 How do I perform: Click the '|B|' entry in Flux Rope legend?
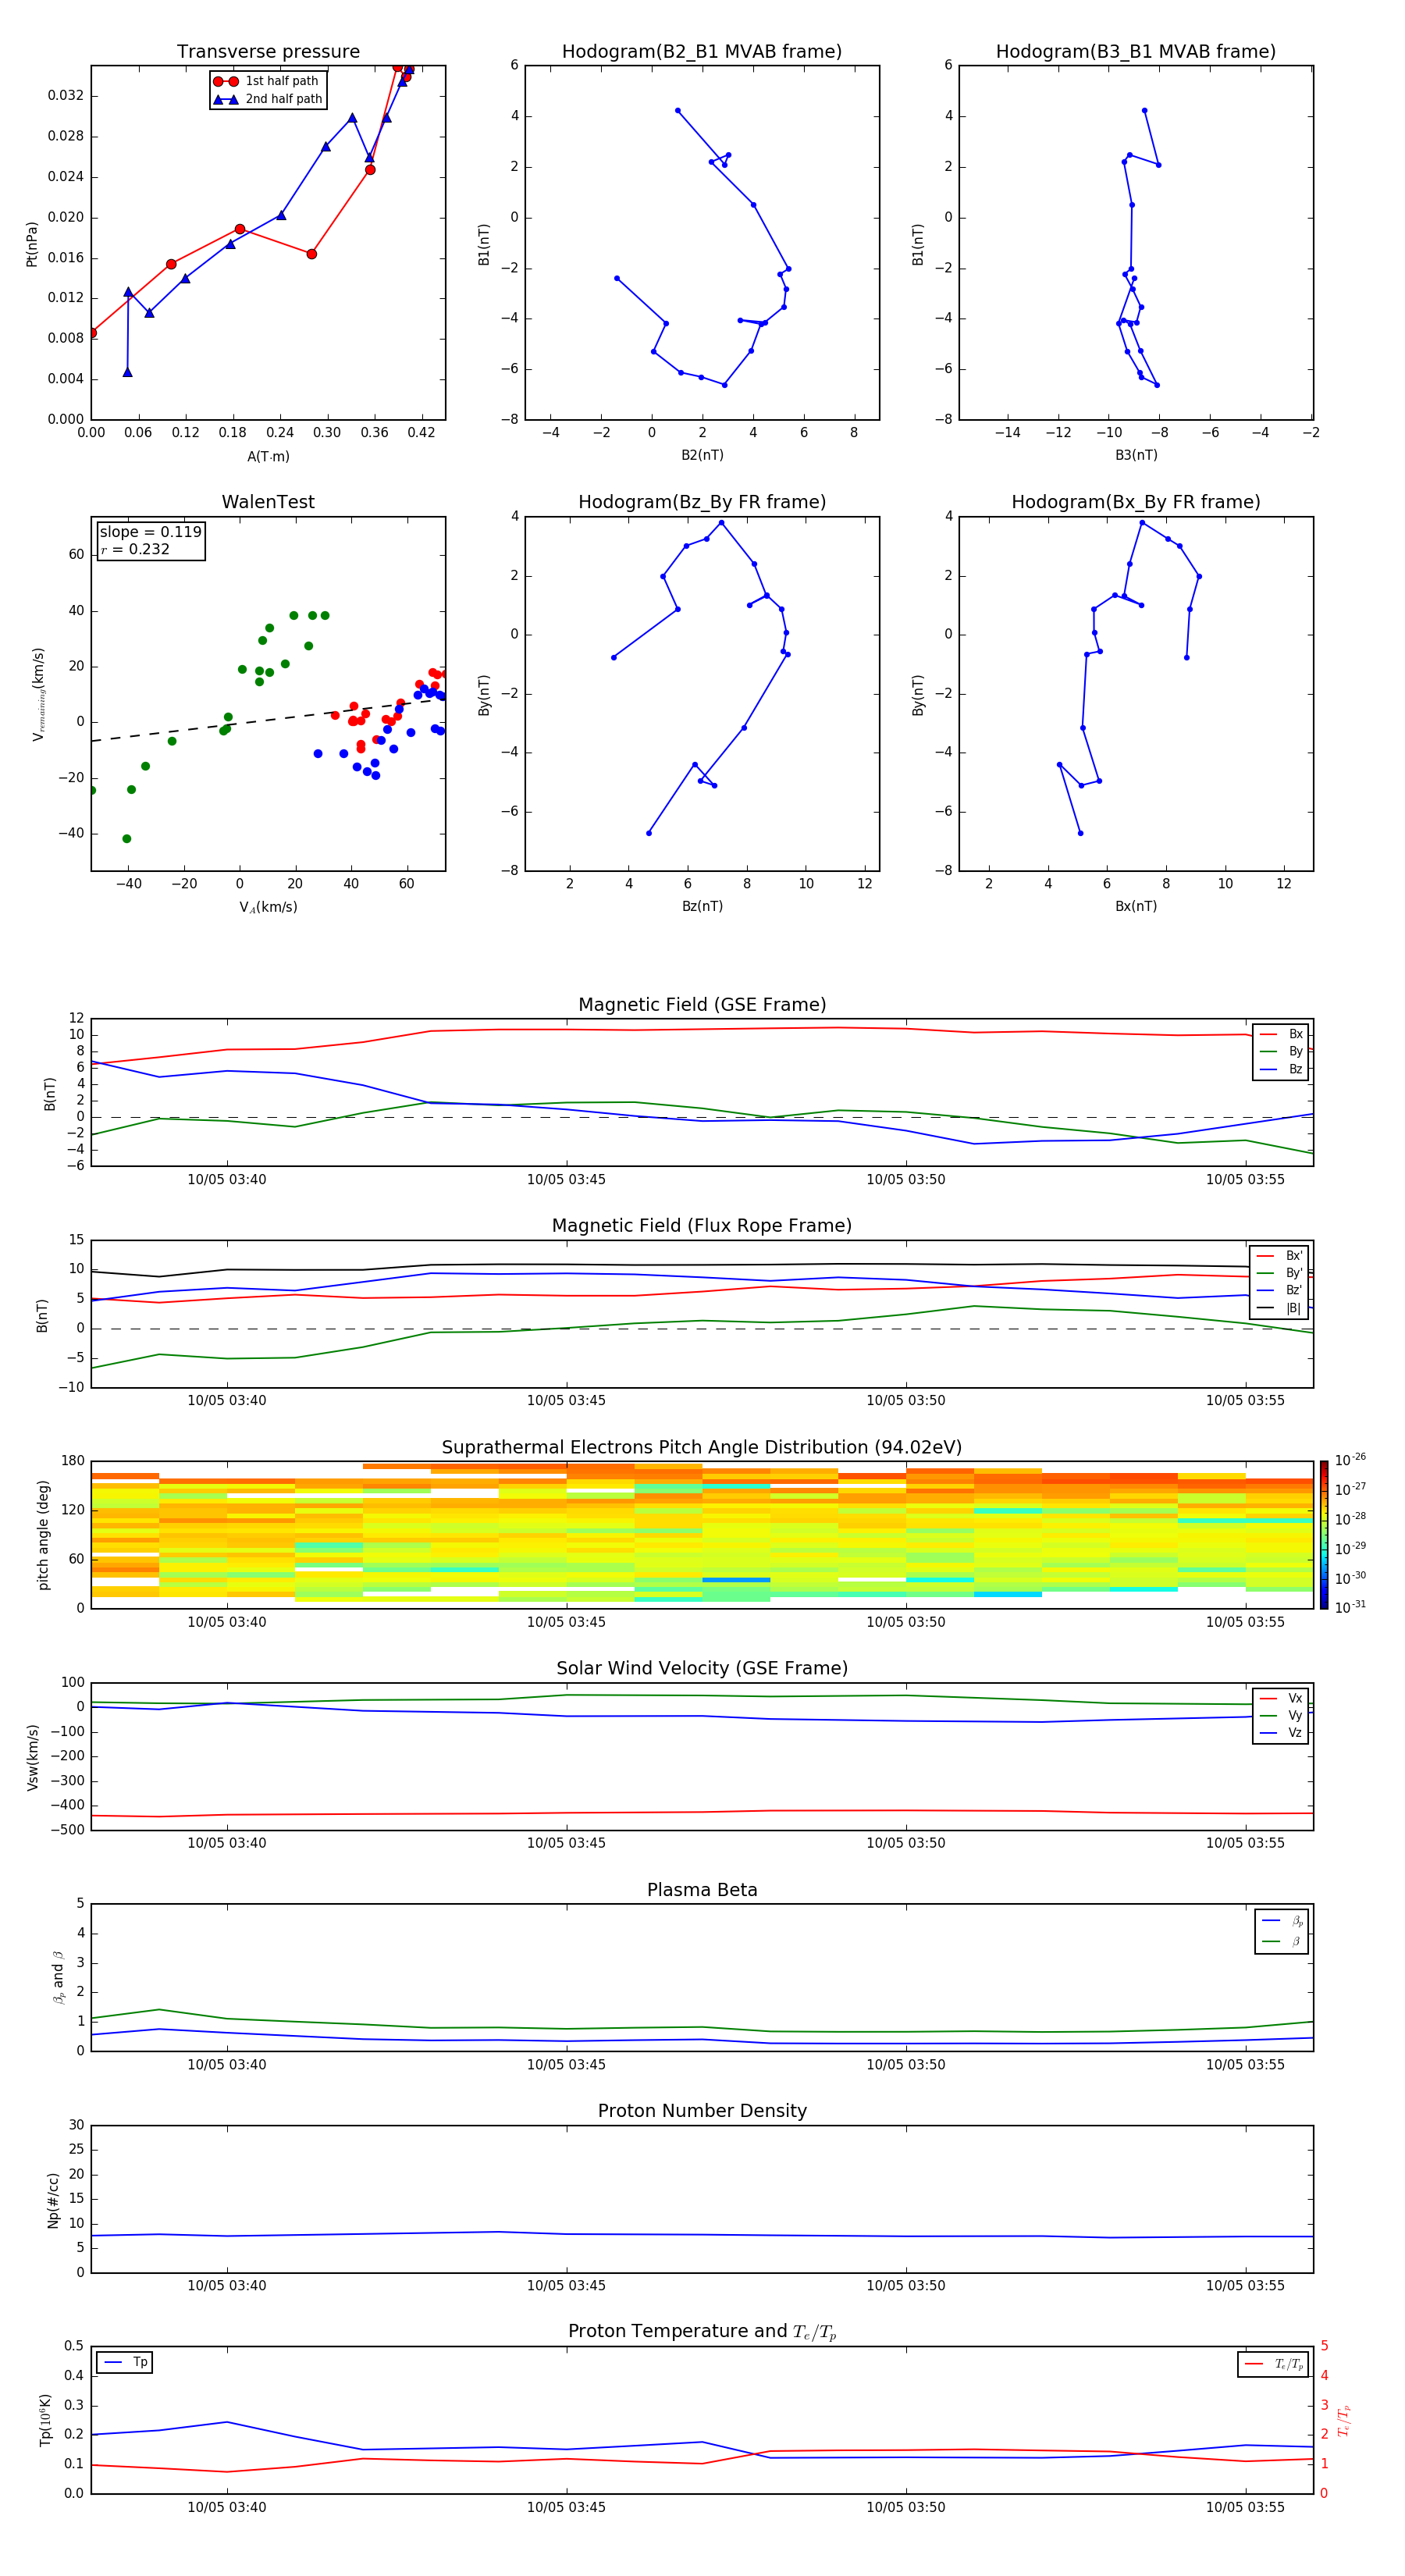(x=1279, y=1308)
